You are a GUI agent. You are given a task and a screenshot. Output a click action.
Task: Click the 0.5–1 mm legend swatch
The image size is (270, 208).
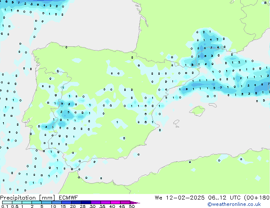[x=17, y=202]
